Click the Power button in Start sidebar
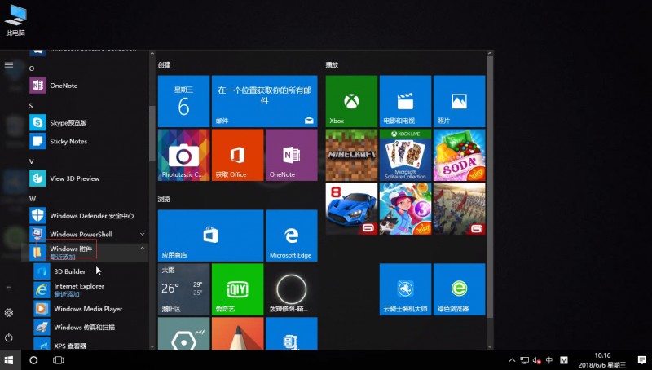The image size is (652, 370). [9, 337]
